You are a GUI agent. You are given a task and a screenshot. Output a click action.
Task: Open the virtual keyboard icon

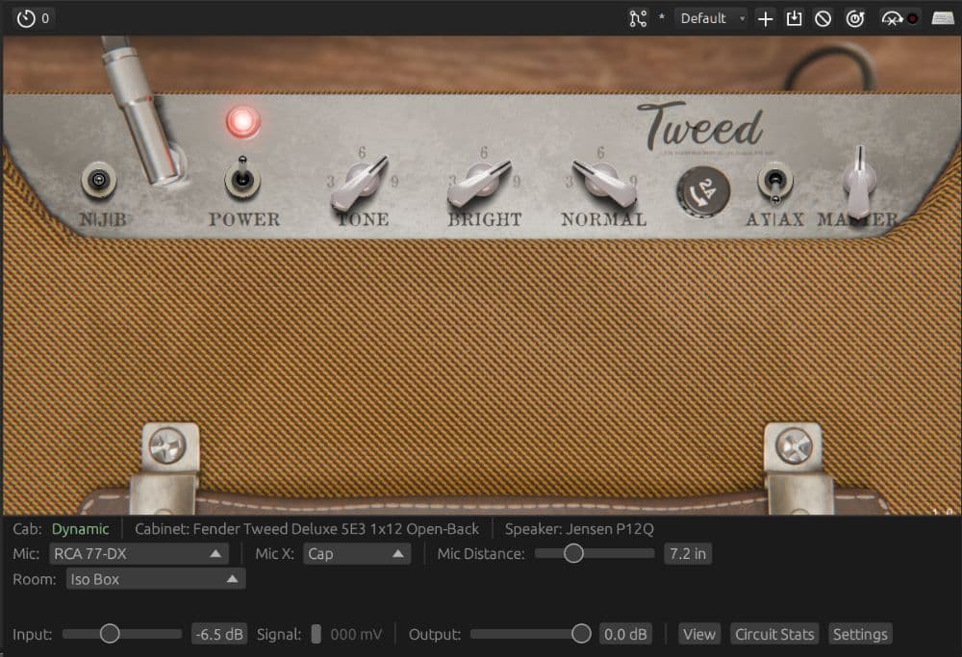point(943,18)
